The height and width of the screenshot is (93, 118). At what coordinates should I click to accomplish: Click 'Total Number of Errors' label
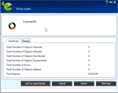[x=18, y=65]
